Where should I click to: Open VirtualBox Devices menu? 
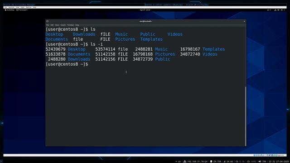click(29, 7)
